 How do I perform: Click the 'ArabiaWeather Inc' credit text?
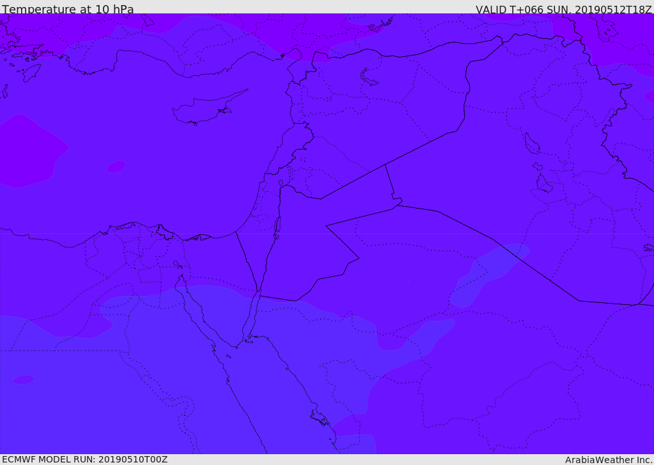click(x=609, y=460)
